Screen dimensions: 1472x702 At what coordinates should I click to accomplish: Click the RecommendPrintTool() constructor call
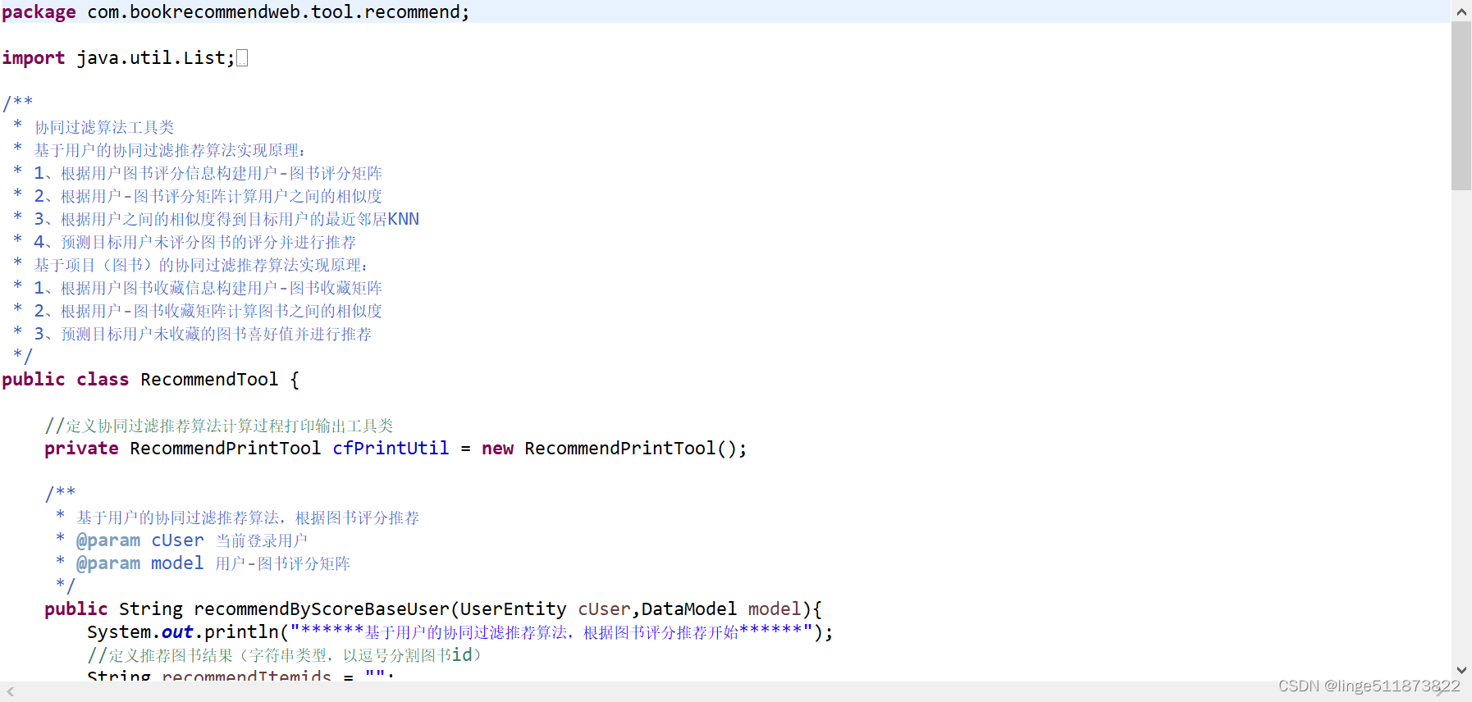[x=630, y=449]
